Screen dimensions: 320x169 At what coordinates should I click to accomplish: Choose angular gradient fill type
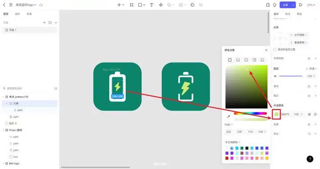(x=254, y=60)
